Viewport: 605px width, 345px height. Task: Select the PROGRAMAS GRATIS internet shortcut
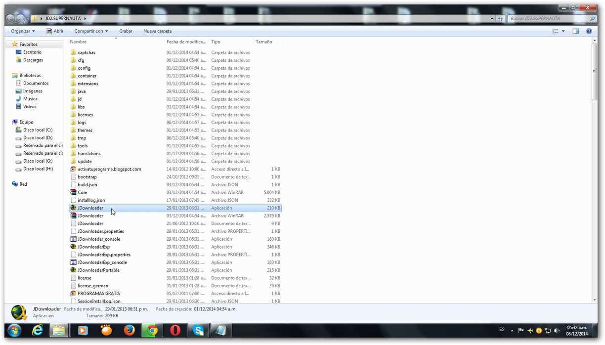[x=175, y=294]
